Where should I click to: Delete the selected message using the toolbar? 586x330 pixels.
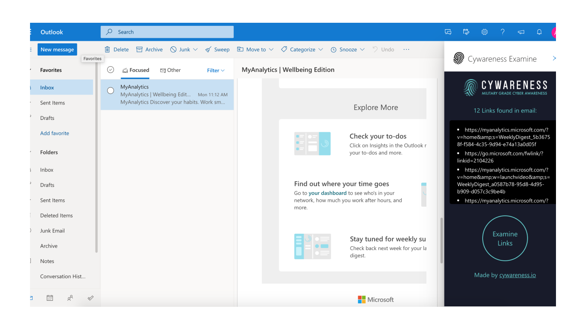click(117, 49)
